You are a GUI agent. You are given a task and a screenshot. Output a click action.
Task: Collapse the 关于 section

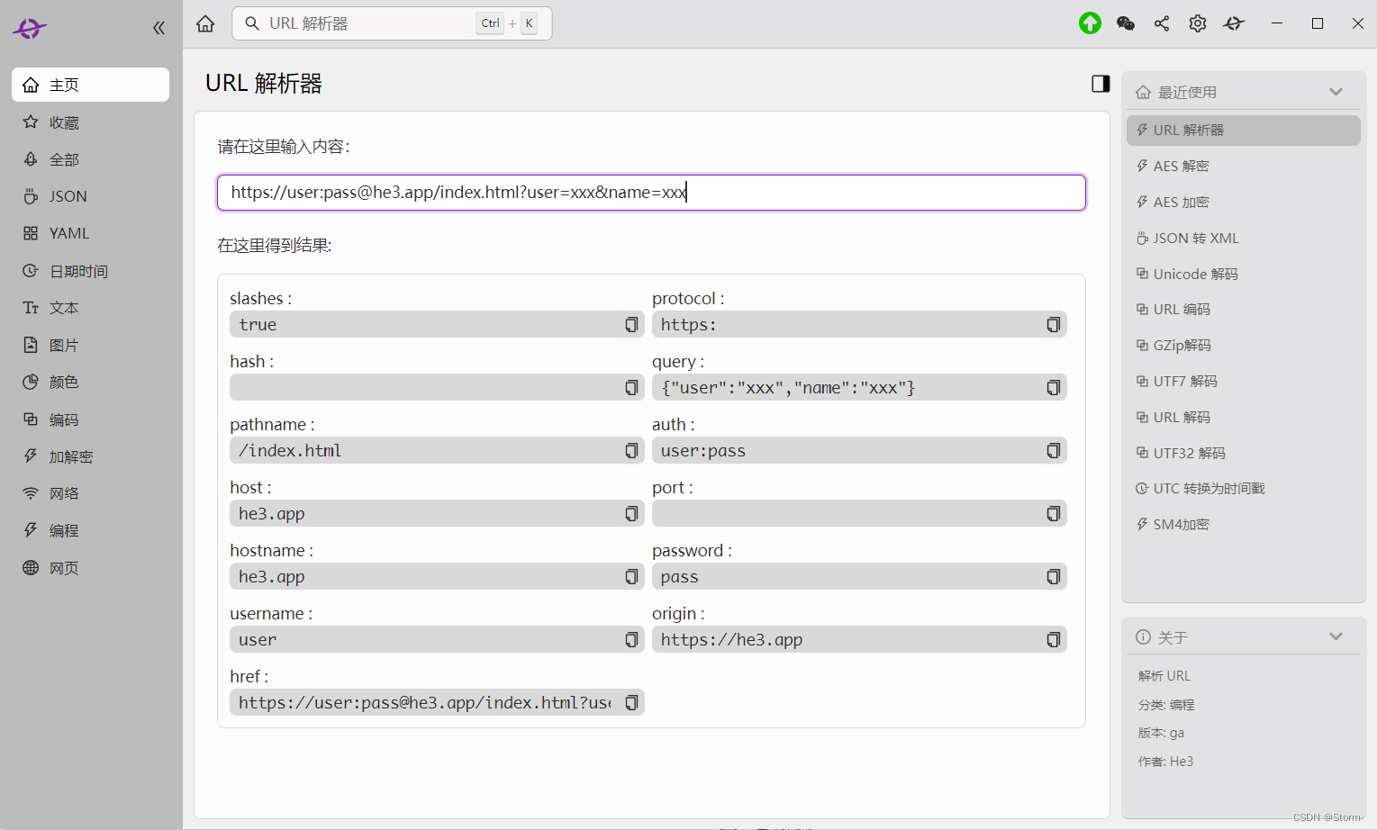click(x=1336, y=636)
